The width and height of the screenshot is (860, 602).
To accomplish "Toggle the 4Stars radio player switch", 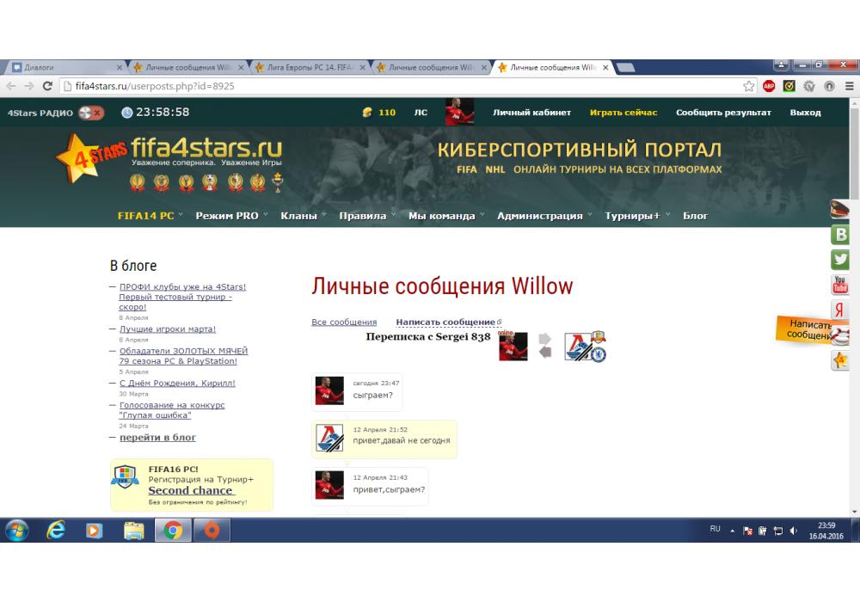I will 90,113.
